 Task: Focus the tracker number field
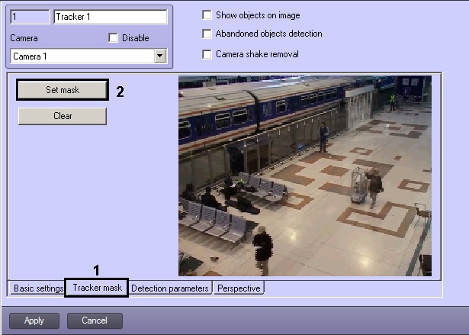[x=30, y=17]
